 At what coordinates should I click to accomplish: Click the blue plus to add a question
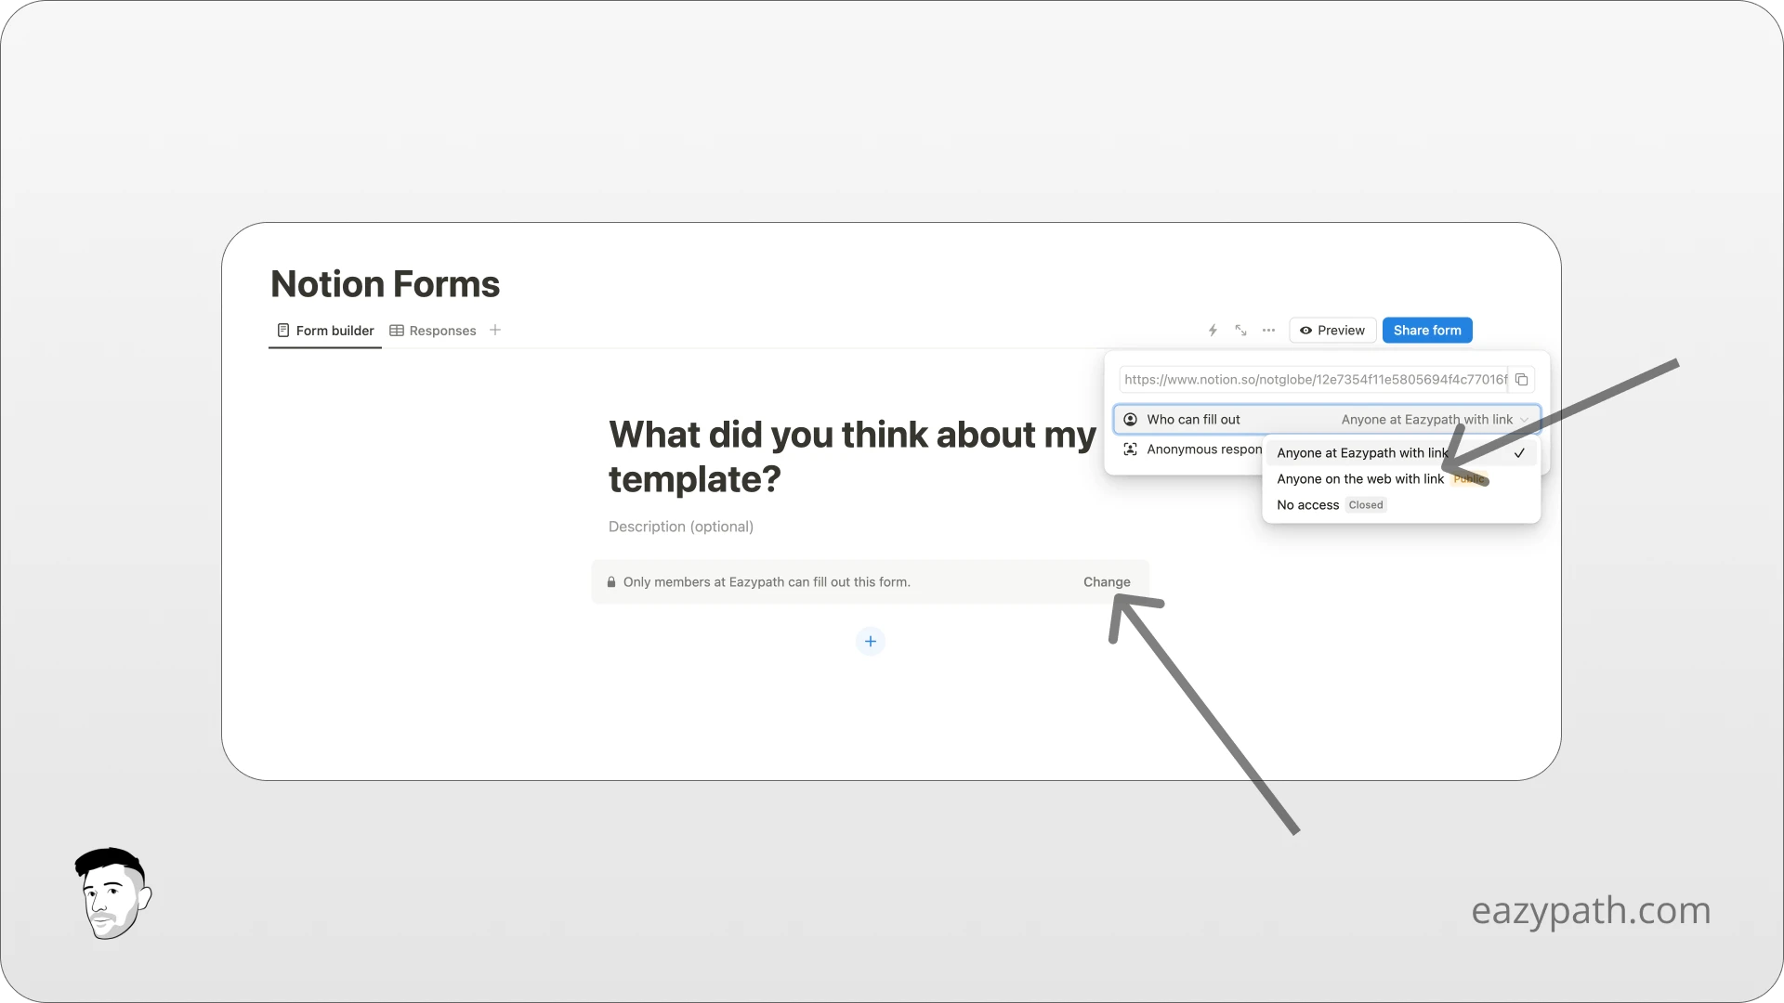[x=870, y=641]
